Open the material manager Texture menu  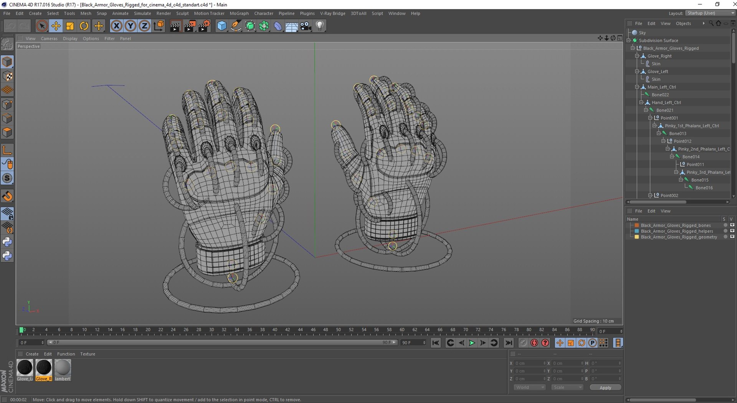(88, 354)
